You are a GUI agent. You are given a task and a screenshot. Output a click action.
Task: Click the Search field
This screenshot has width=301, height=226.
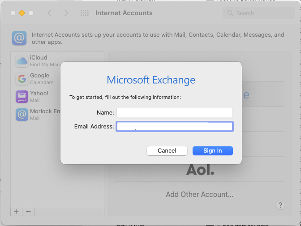click(258, 13)
